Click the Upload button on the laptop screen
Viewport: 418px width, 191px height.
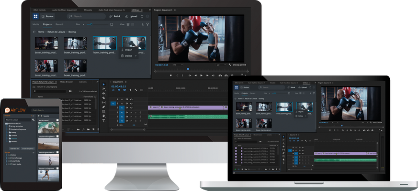point(303,87)
